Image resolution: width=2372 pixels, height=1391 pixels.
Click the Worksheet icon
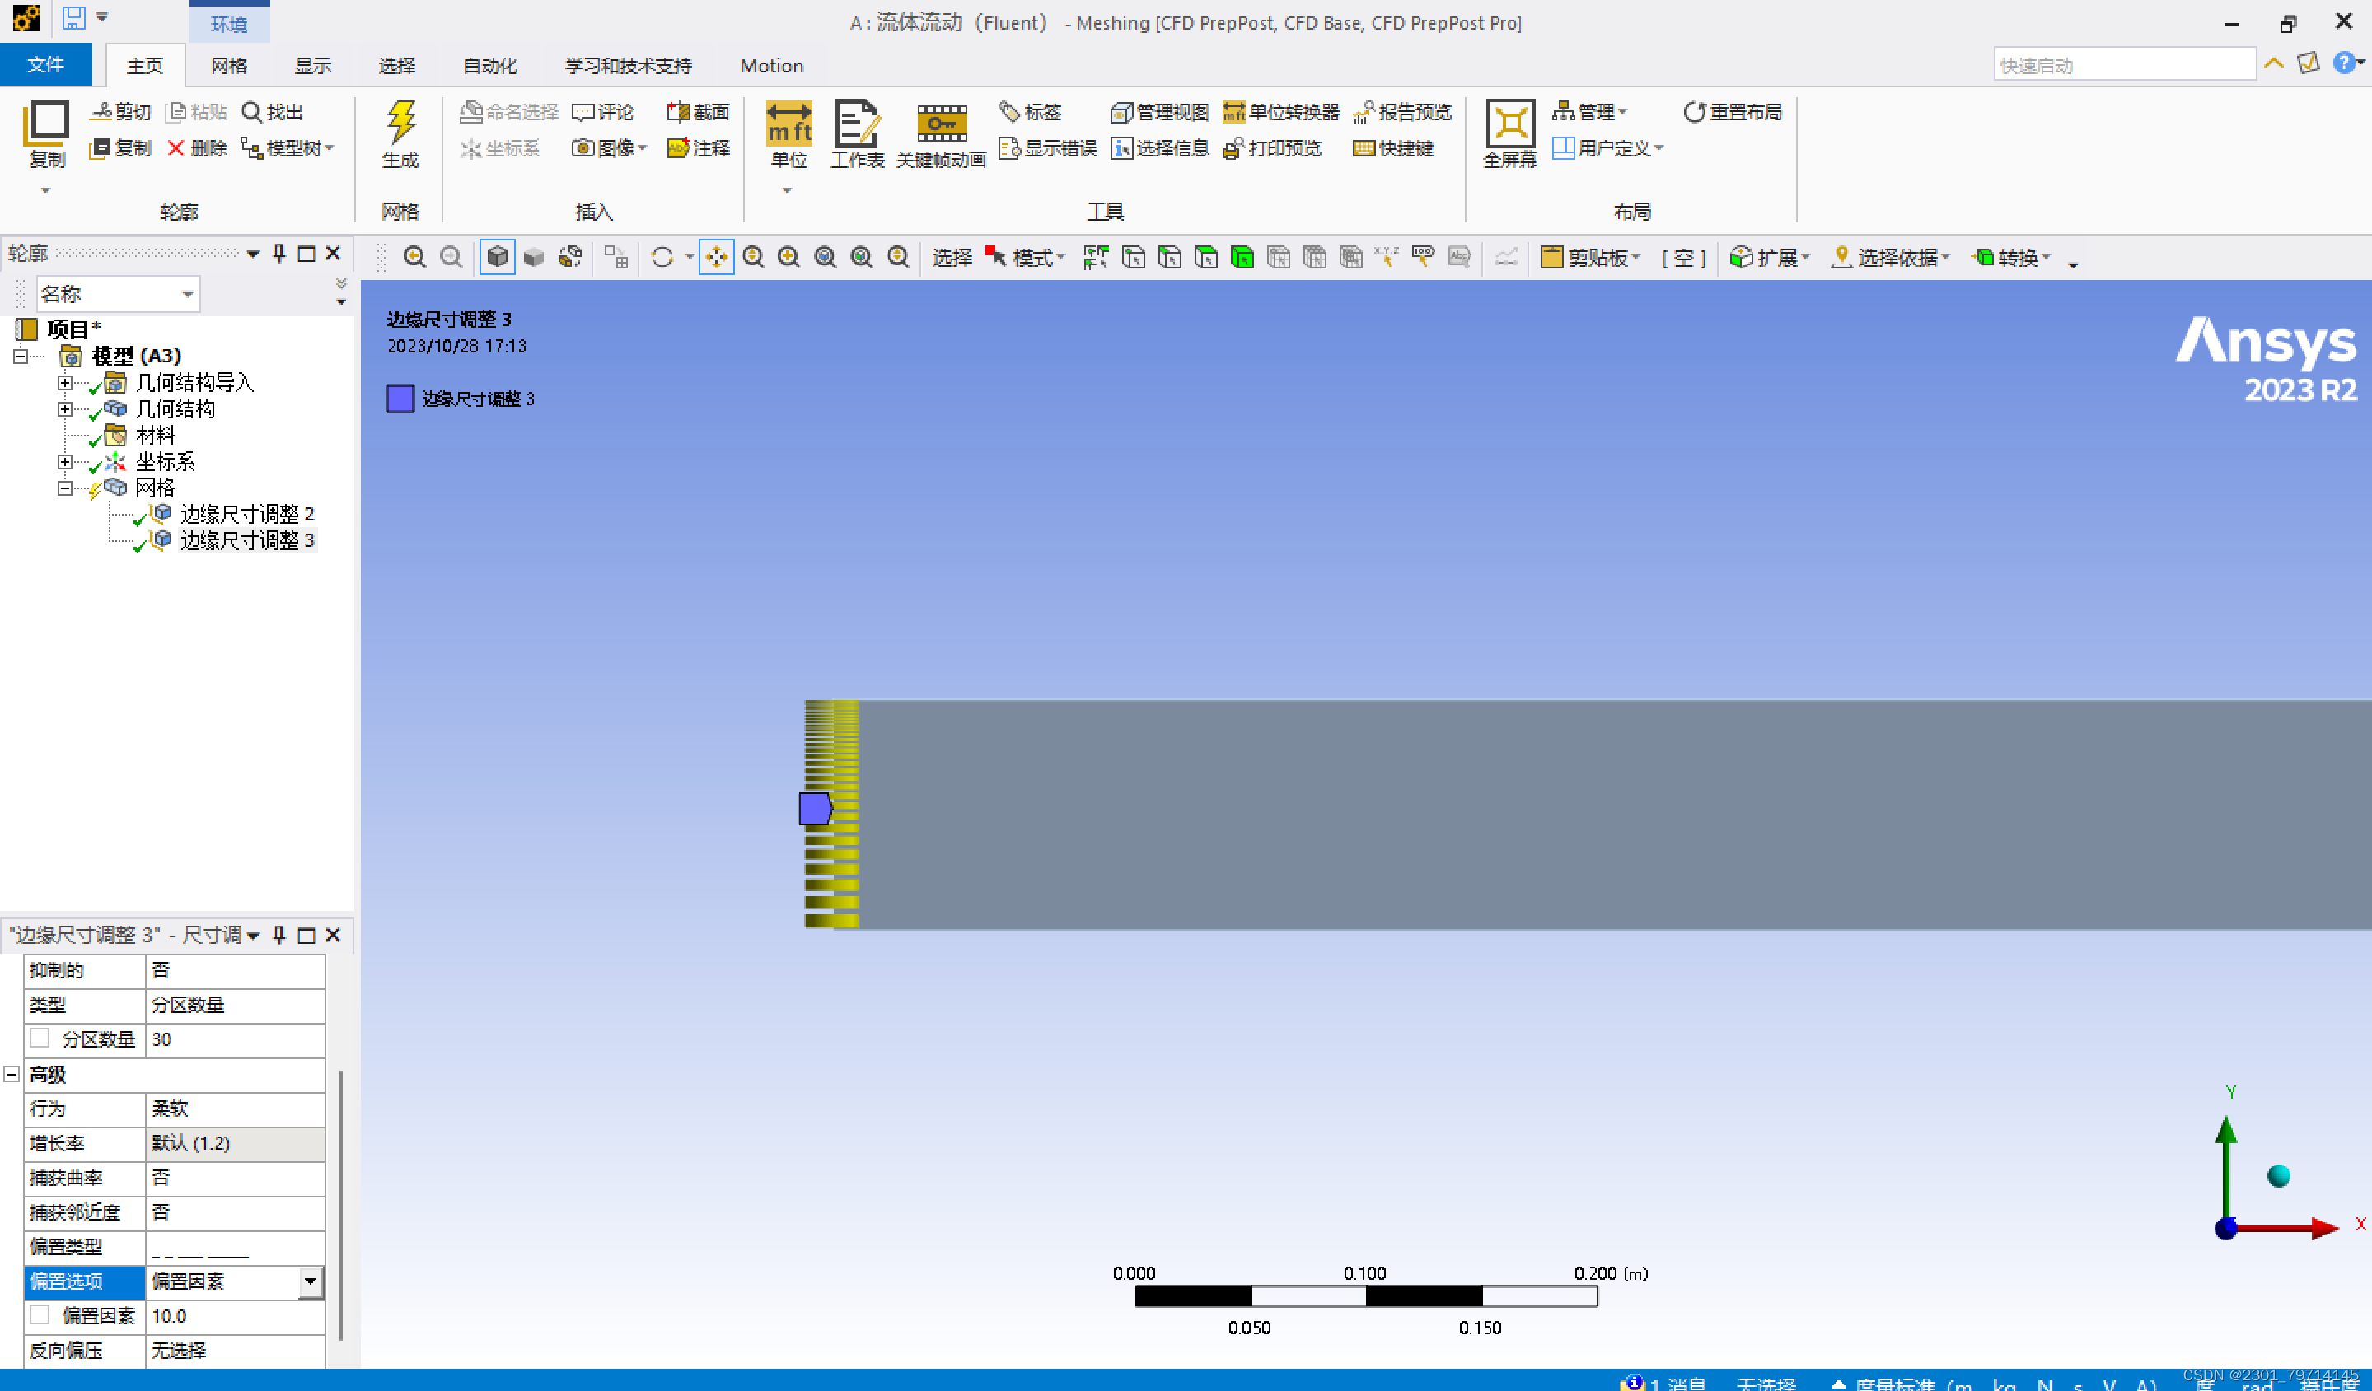coord(855,124)
